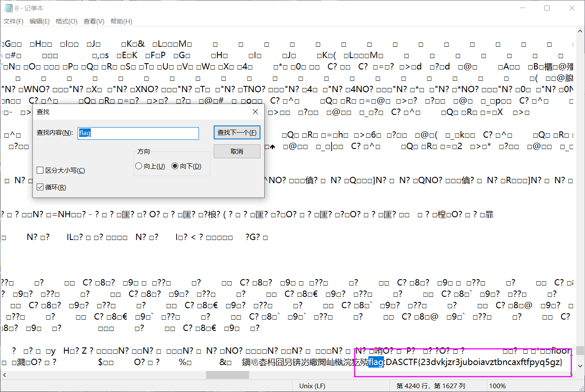Open the 格式(O) menu

point(67,21)
